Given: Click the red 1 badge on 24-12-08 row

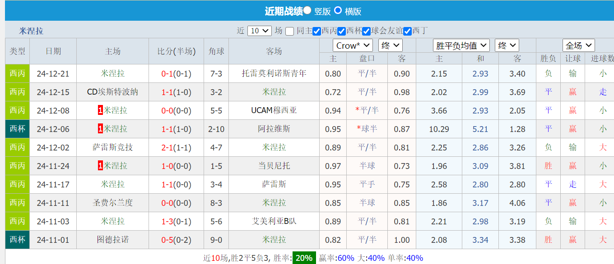Looking at the screenshot, I should tap(101, 110).
